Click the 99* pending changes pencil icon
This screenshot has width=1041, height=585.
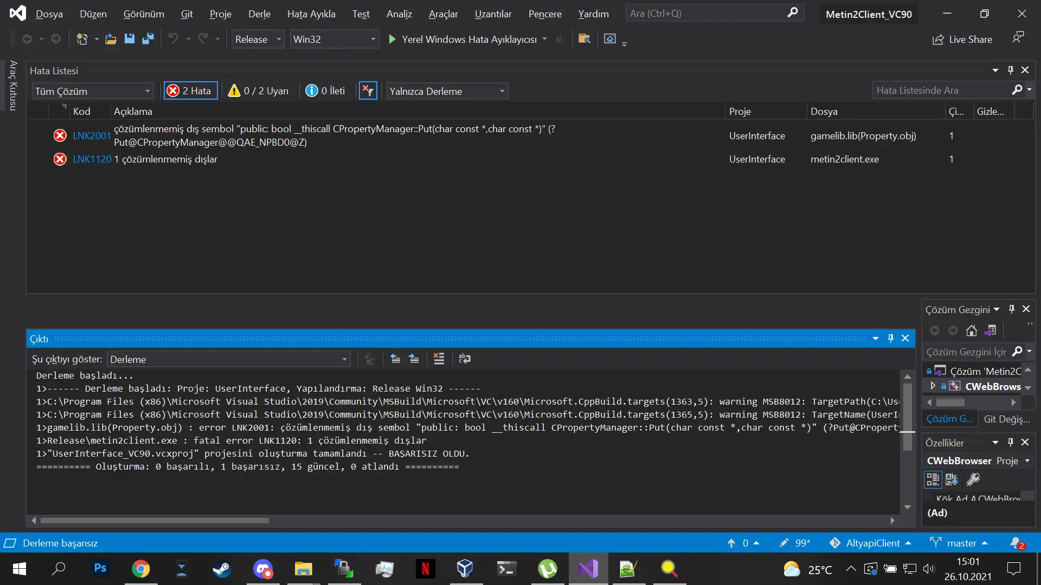pyautogui.click(x=794, y=543)
